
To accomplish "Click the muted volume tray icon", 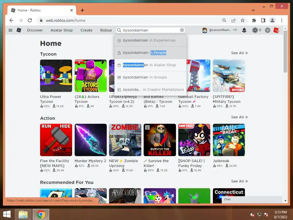I will [x=252, y=214].
